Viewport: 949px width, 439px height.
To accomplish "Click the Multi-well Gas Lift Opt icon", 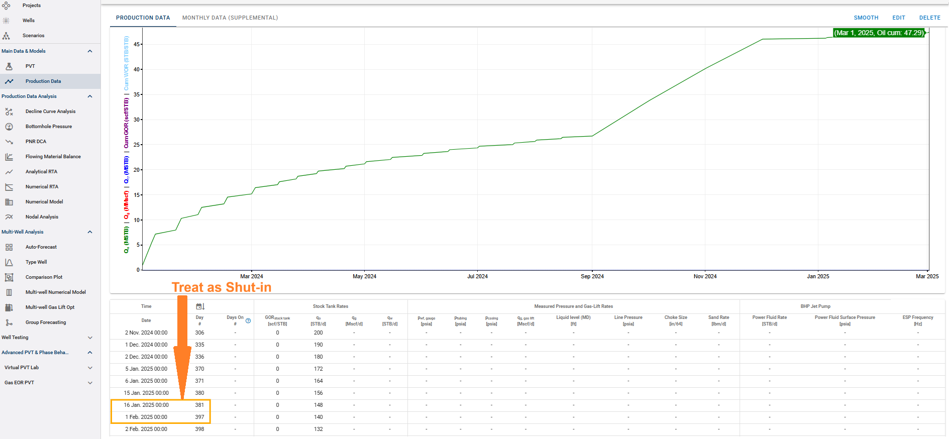I will tap(9, 307).
